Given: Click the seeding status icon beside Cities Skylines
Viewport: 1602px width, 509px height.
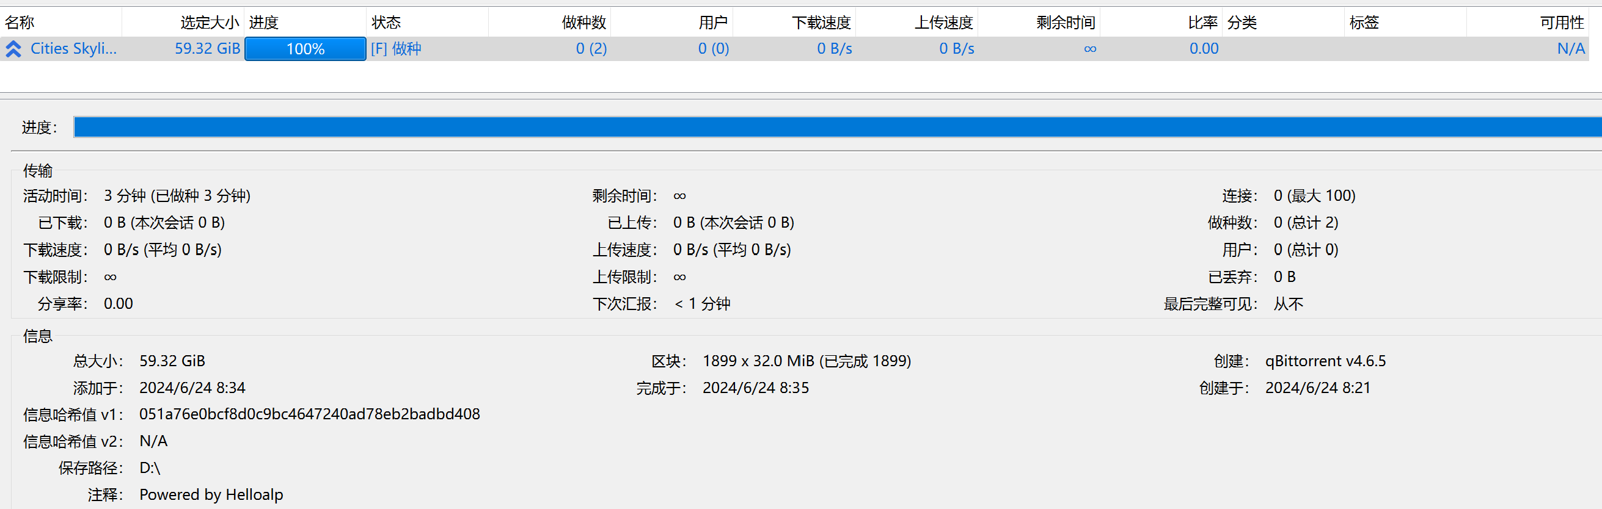Looking at the screenshot, I should coord(13,49).
